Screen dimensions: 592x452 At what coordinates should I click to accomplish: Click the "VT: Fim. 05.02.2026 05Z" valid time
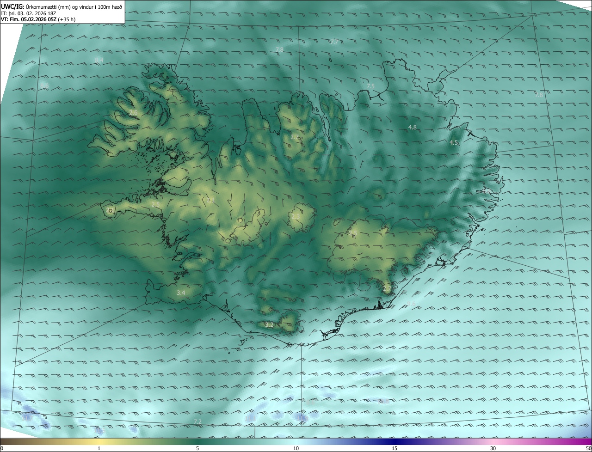pos(29,19)
